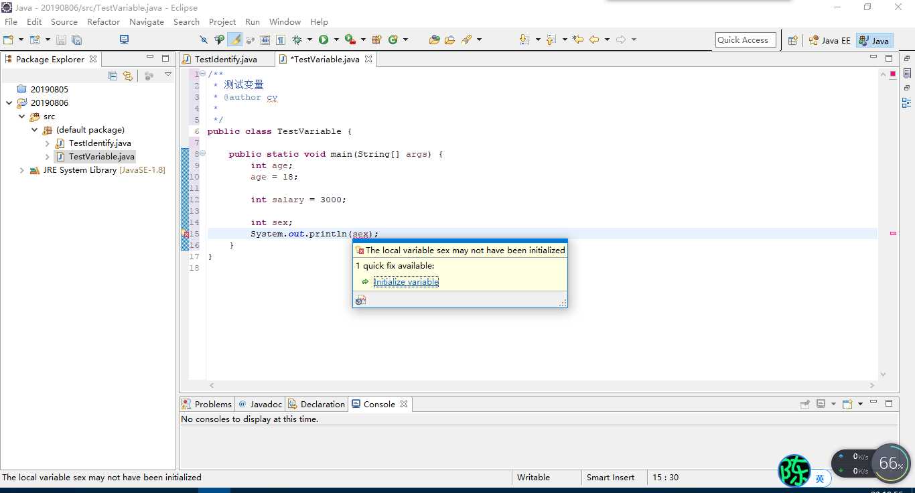Click the Run Last Tool coverage icon
This screenshot has height=493, width=915.
click(349, 40)
